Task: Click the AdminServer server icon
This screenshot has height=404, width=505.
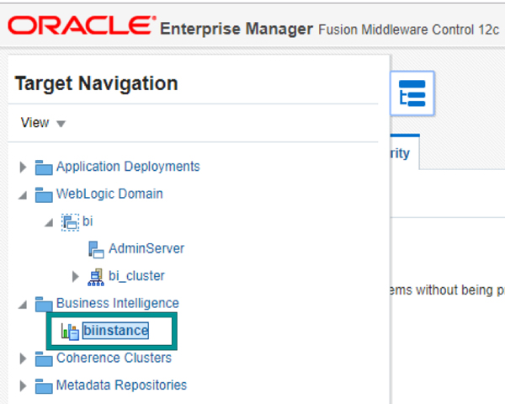Action: (96, 250)
